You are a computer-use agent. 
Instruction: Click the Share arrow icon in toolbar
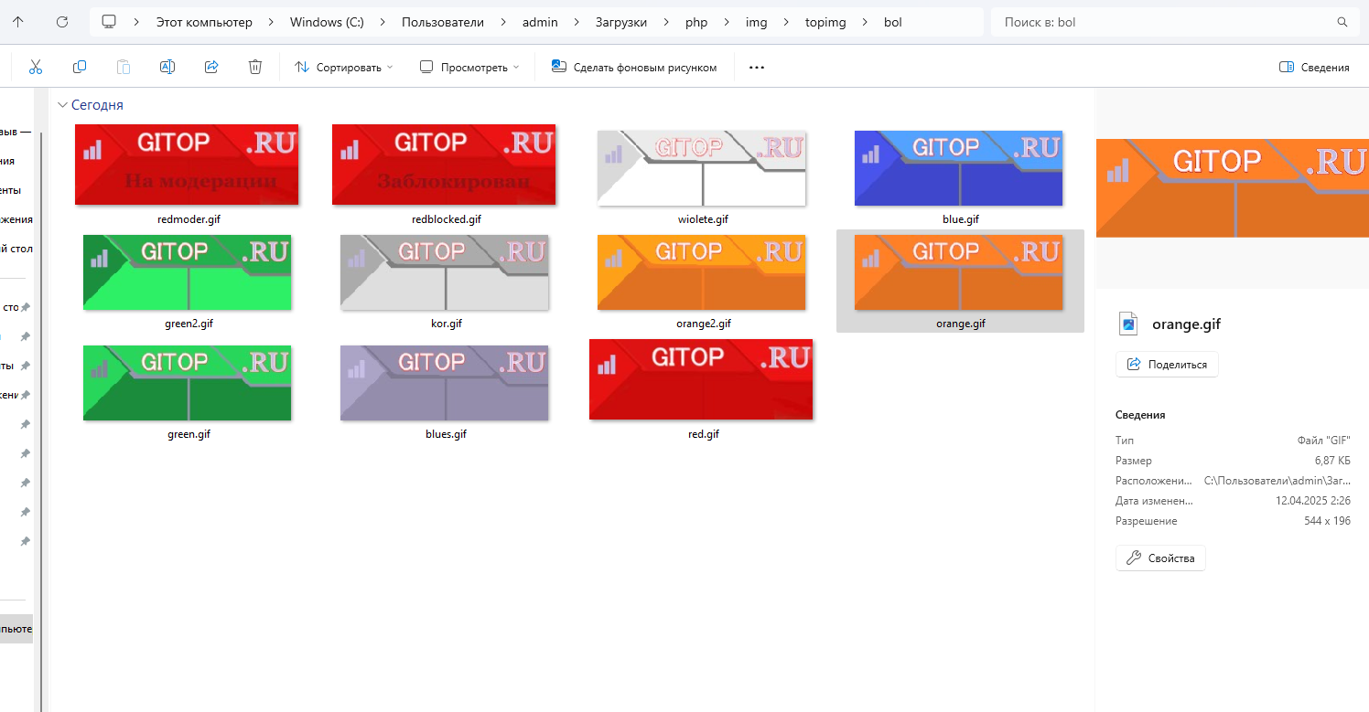tap(211, 67)
